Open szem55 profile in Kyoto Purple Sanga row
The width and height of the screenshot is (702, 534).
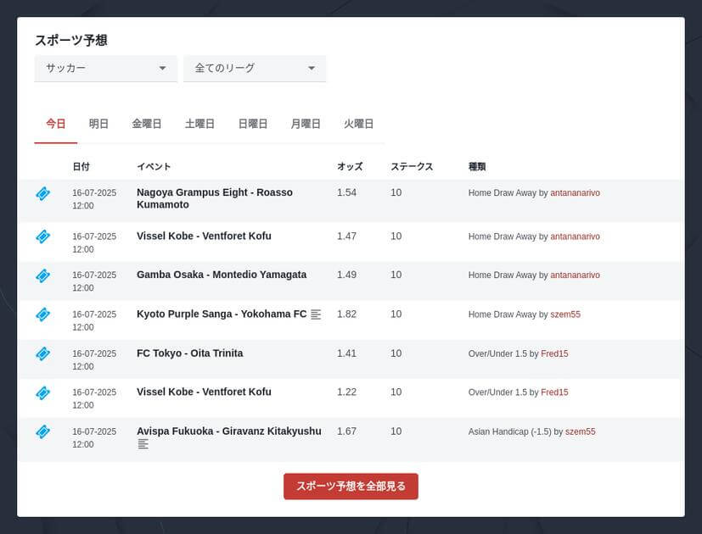(x=565, y=314)
